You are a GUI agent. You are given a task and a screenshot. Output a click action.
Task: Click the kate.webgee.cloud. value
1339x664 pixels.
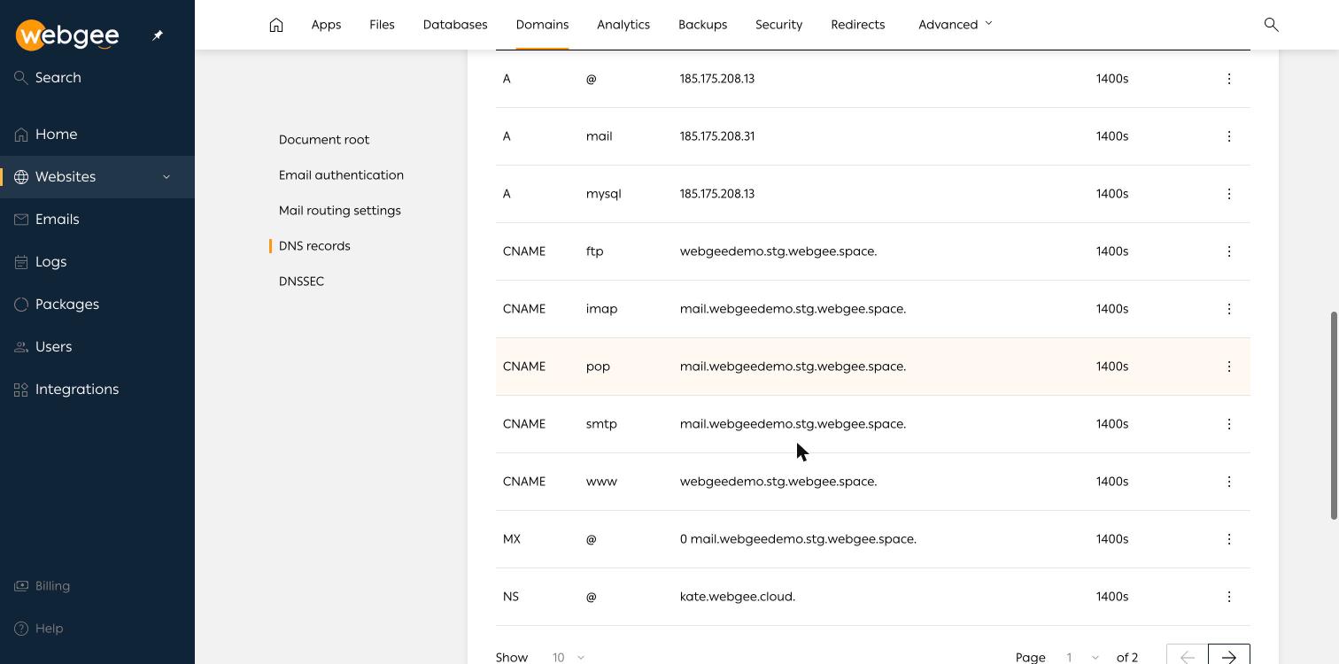[x=738, y=597]
